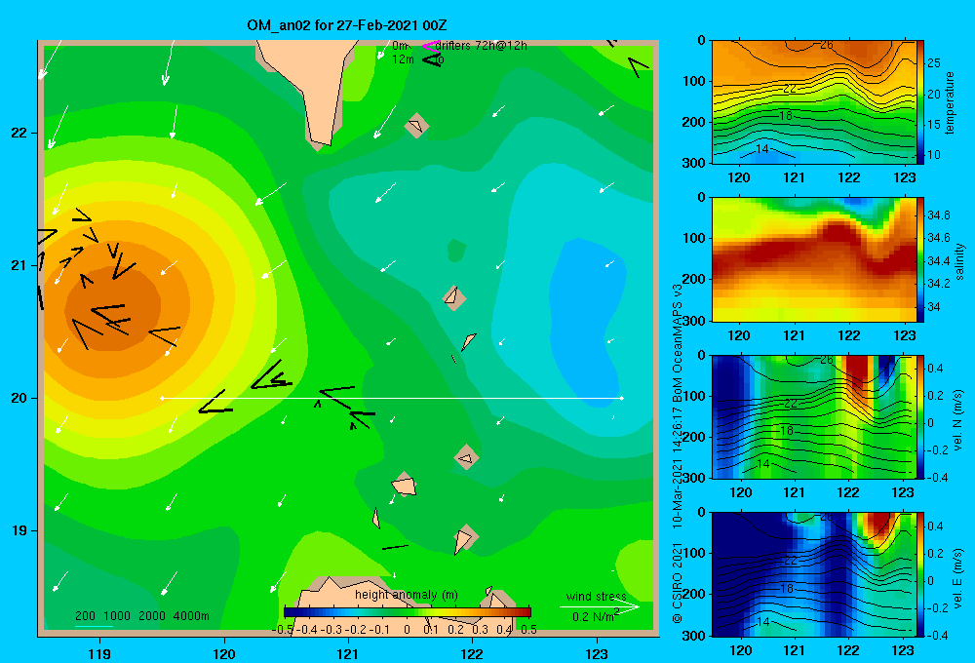Click the '0.2 N/m2' wind stress value
The width and height of the screenshot is (975, 663).
(596, 616)
